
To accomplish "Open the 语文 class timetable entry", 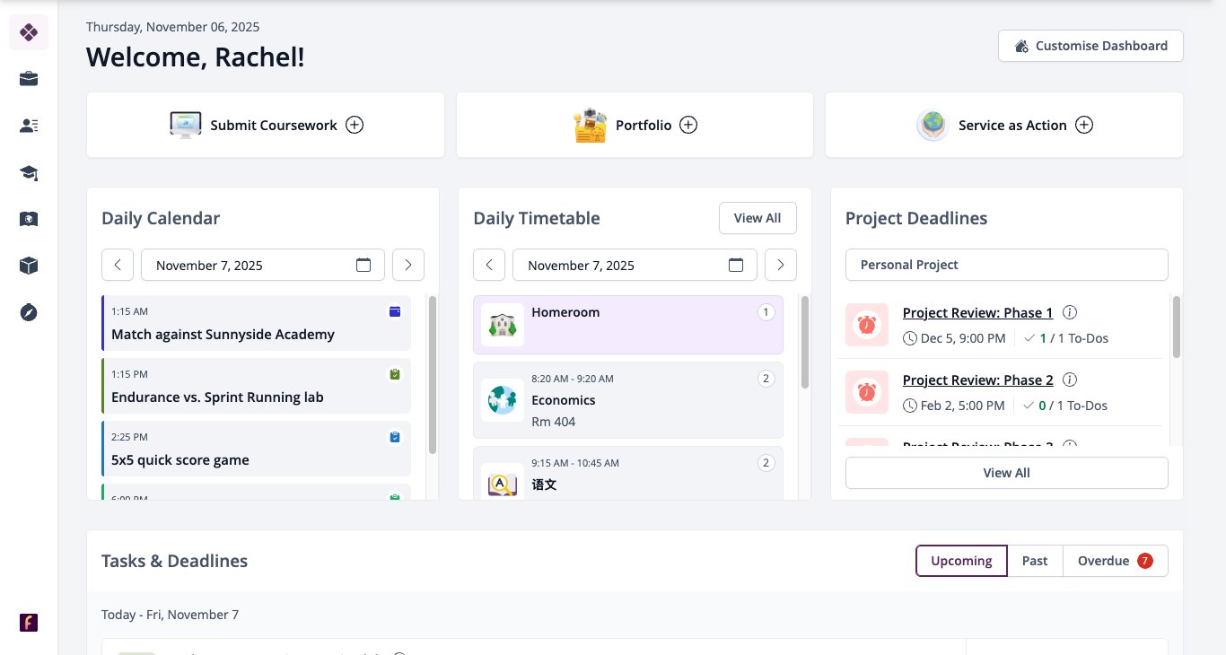I will click(x=628, y=473).
